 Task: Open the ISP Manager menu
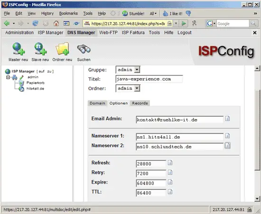click(51, 33)
